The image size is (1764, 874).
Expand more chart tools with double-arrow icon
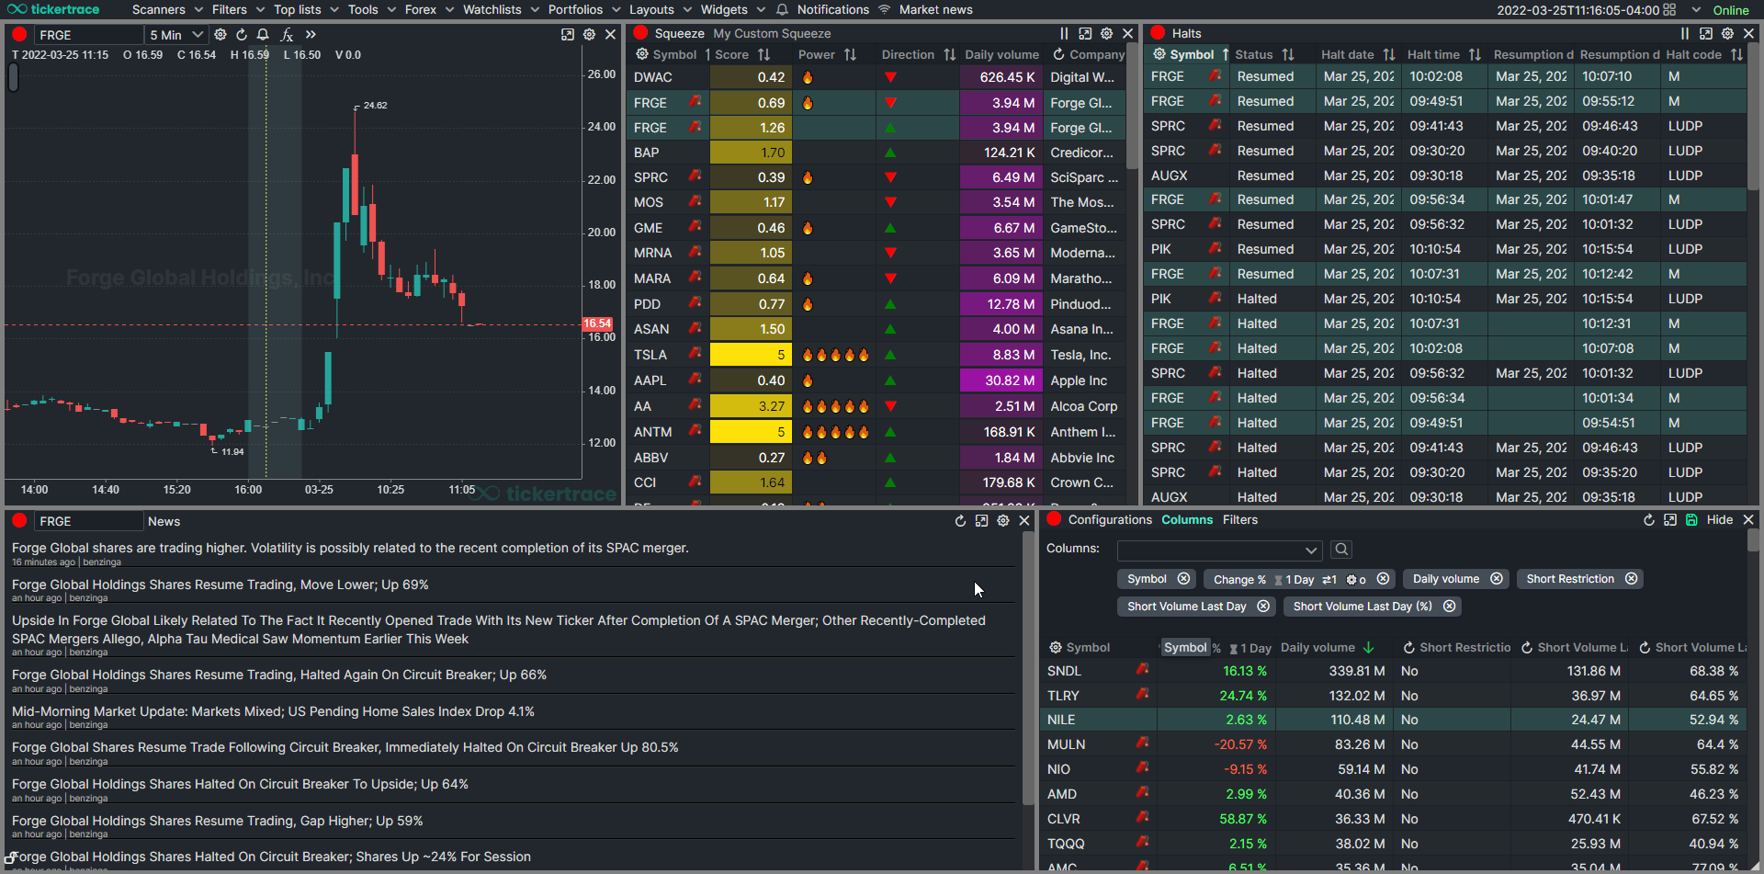point(311,35)
